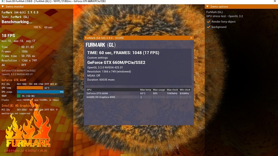This screenshot has width=278, height=156.
Task: Click the GeForce GTX 660M table row name
Action: [97, 94]
